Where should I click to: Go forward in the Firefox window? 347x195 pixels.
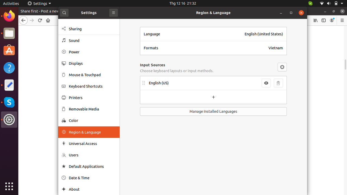(x=32, y=20)
